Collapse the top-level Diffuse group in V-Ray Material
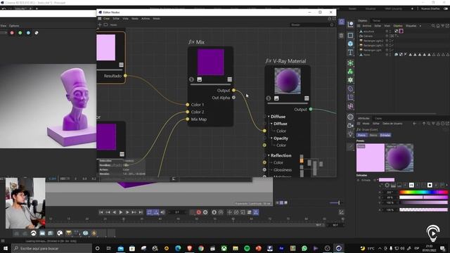450x253 pixels. click(x=269, y=117)
